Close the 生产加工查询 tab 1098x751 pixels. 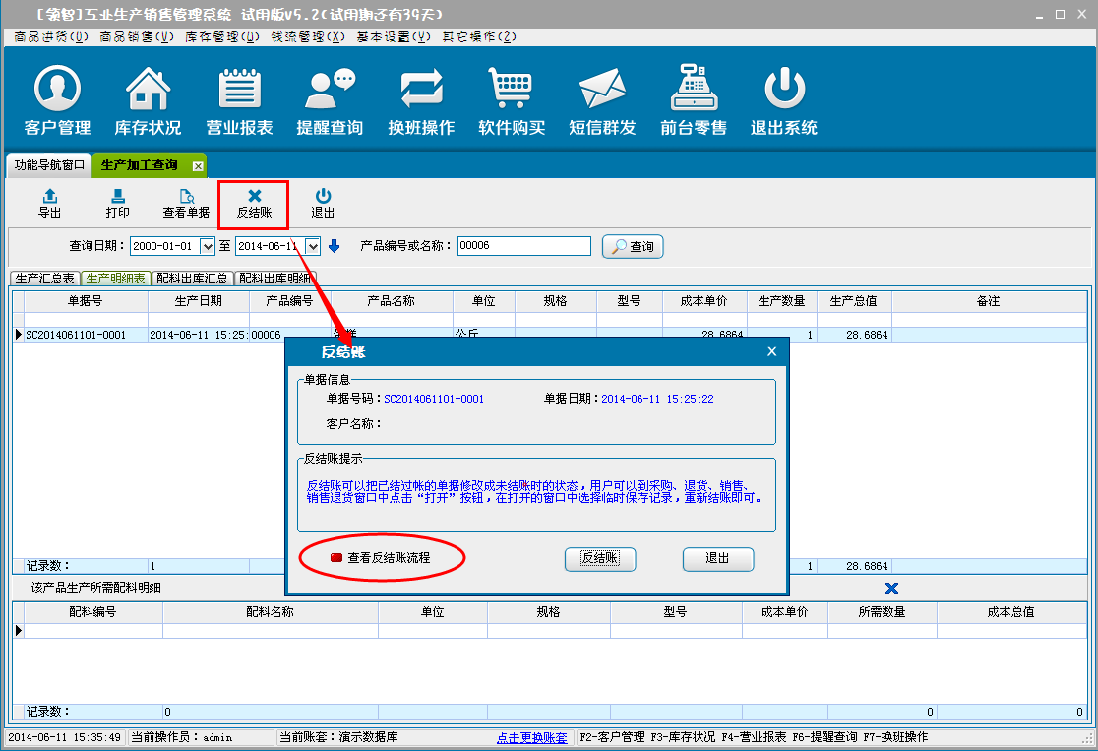tap(198, 165)
